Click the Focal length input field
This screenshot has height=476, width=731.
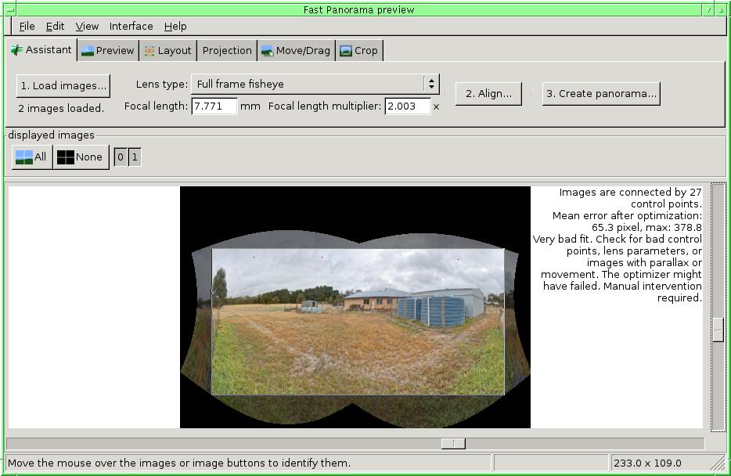(x=214, y=106)
